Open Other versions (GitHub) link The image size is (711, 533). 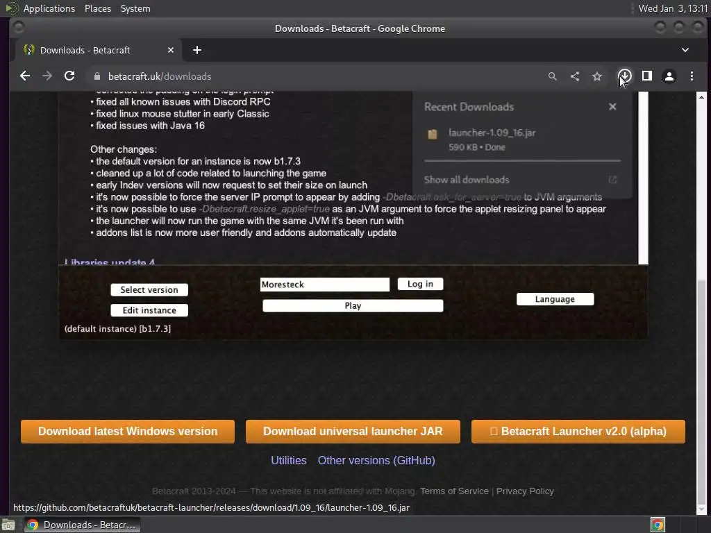(376, 461)
